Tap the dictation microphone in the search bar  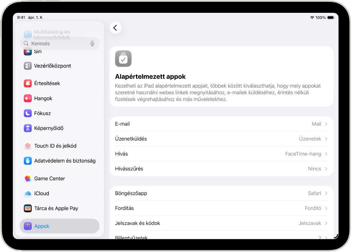92,43
